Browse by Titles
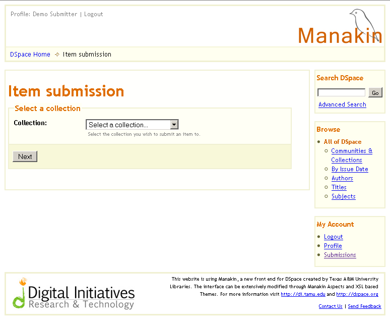The width and height of the screenshot is (390, 320). pyautogui.click(x=339, y=187)
